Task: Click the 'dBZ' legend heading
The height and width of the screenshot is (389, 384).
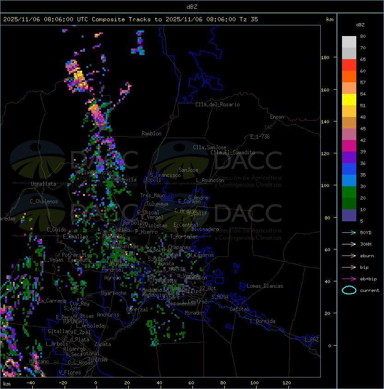Action: pos(360,25)
